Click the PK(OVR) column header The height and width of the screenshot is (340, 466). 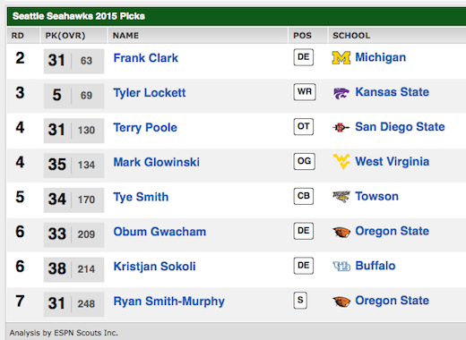pos(65,36)
